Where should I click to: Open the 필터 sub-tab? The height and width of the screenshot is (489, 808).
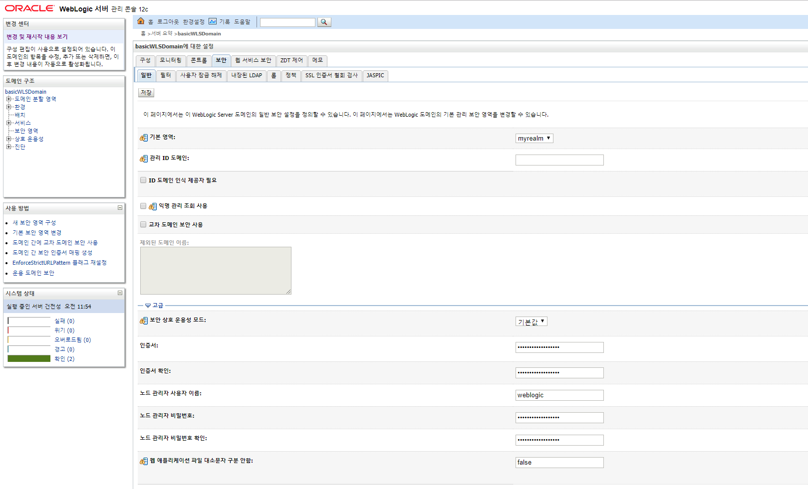(166, 75)
